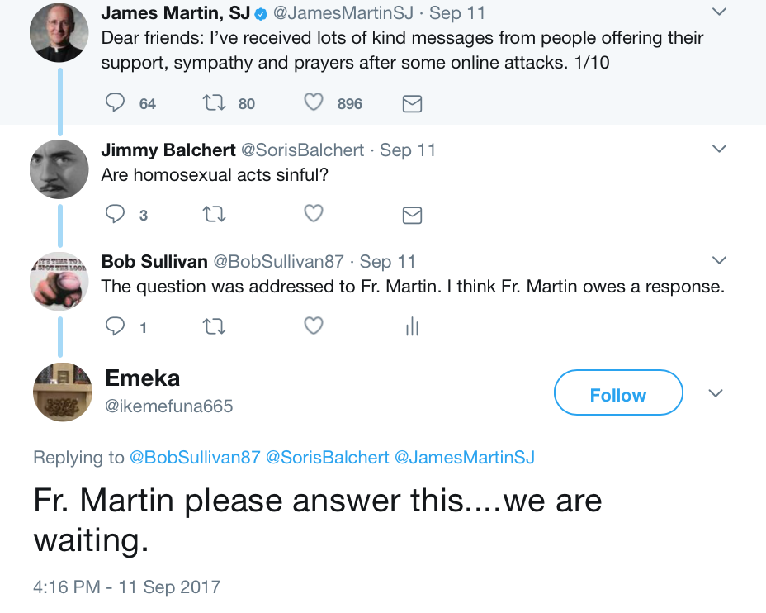Like James Martin's tweet with 896 likes
This screenshot has width=766, height=613.
(314, 102)
